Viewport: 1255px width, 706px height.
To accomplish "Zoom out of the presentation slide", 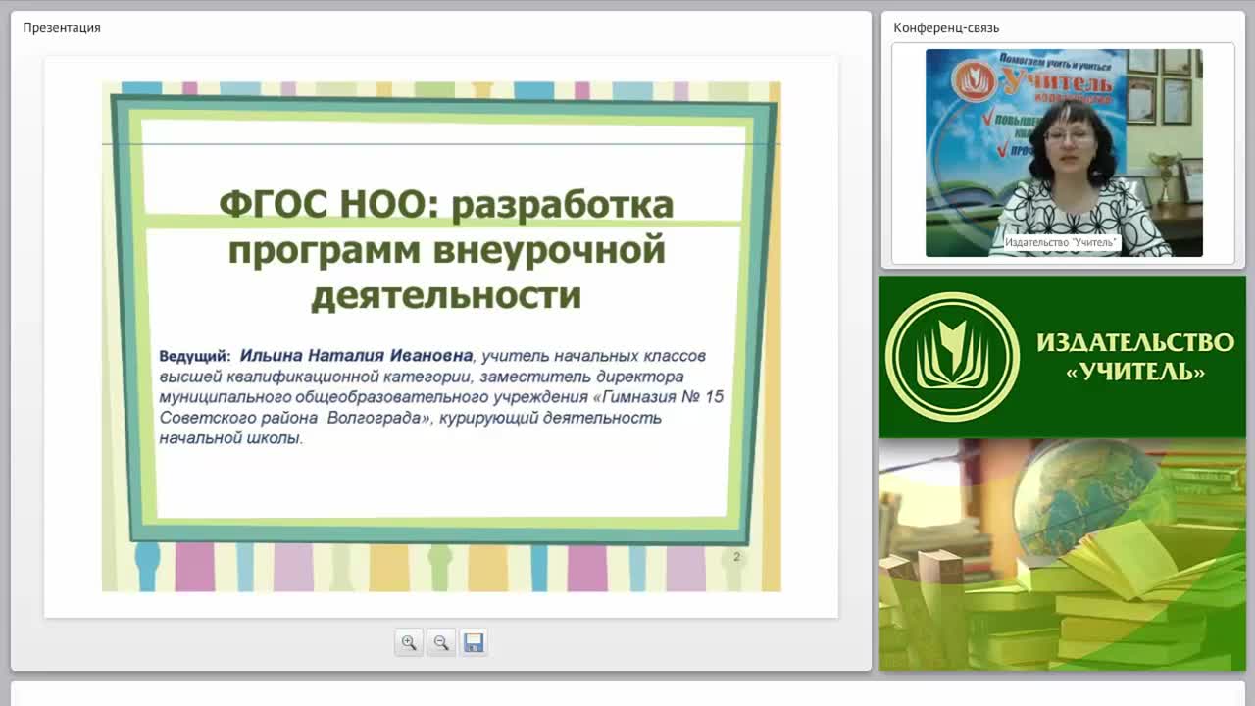I will pyautogui.click(x=441, y=643).
